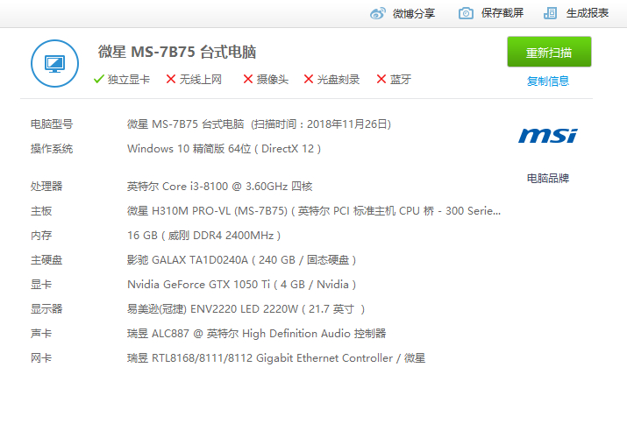
Task: Click the red X beside 蓝牙
Action: [x=381, y=79]
